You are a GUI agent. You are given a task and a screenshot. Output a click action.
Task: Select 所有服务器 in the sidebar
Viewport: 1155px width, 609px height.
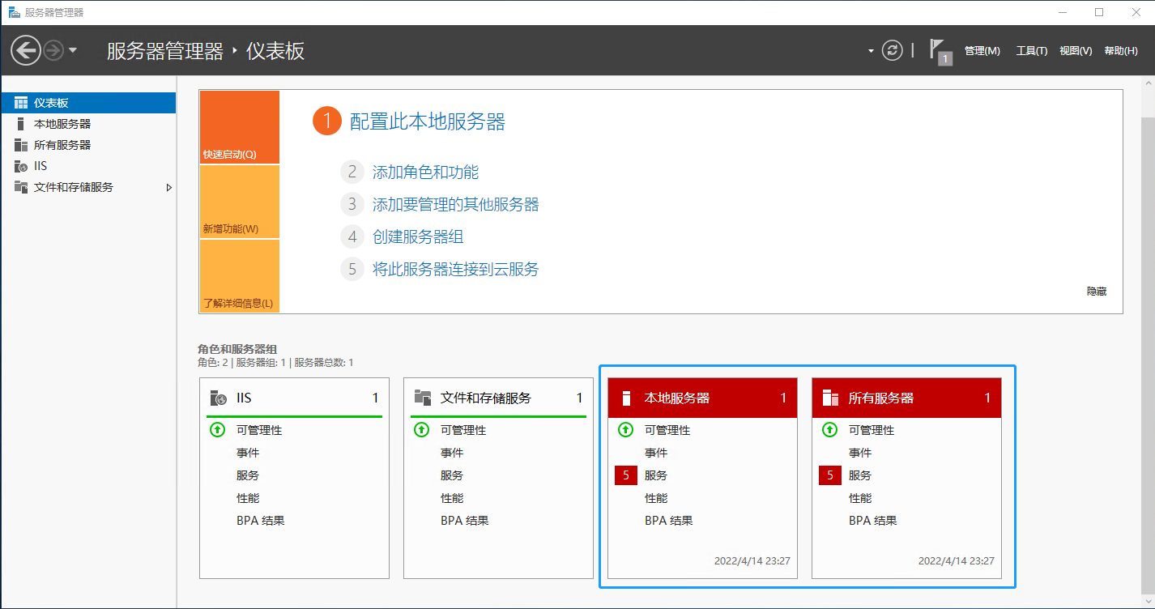coord(87,145)
